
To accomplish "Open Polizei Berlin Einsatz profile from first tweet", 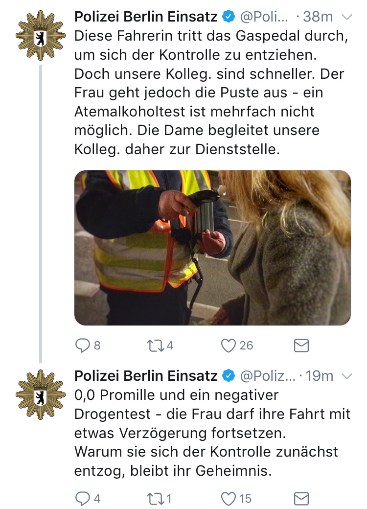I will click(145, 17).
